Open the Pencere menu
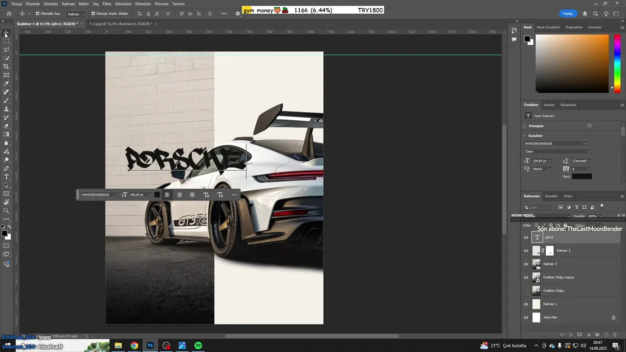The height and width of the screenshot is (352, 626). (x=161, y=3)
